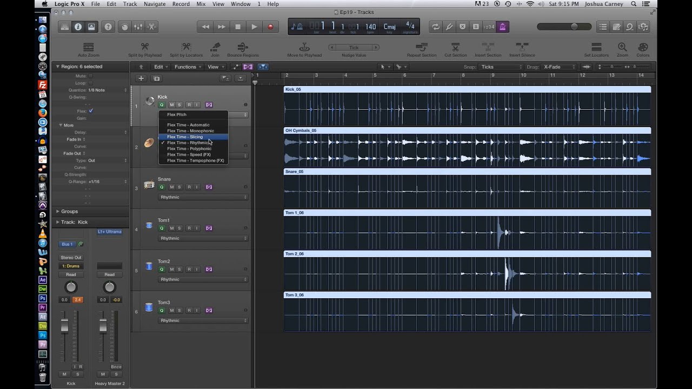
Task: Click Auto Zoom toolbar icon
Action: pos(89,50)
